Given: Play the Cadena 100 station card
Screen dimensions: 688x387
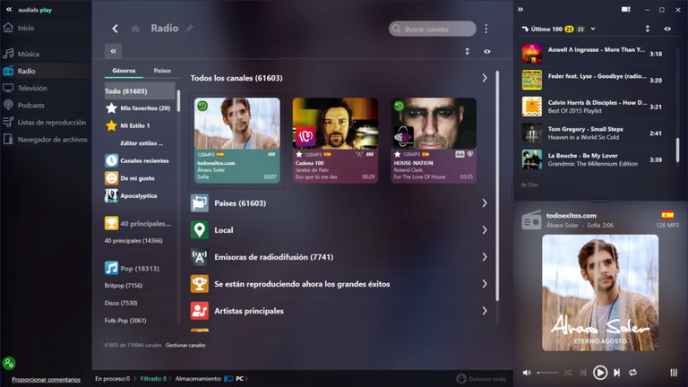Looking at the screenshot, I should [x=335, y=140].
